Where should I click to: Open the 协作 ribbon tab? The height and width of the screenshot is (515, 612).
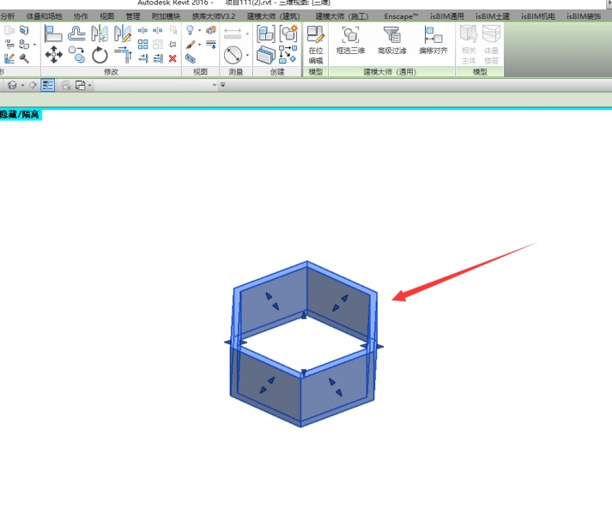pos(81,16)
